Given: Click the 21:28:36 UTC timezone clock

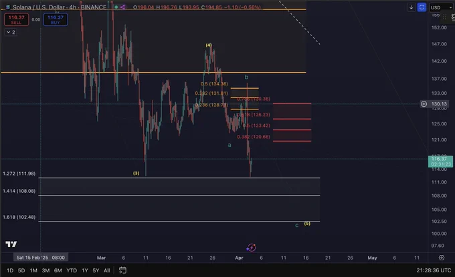Looking at the screenshot, I should (434, 270).
